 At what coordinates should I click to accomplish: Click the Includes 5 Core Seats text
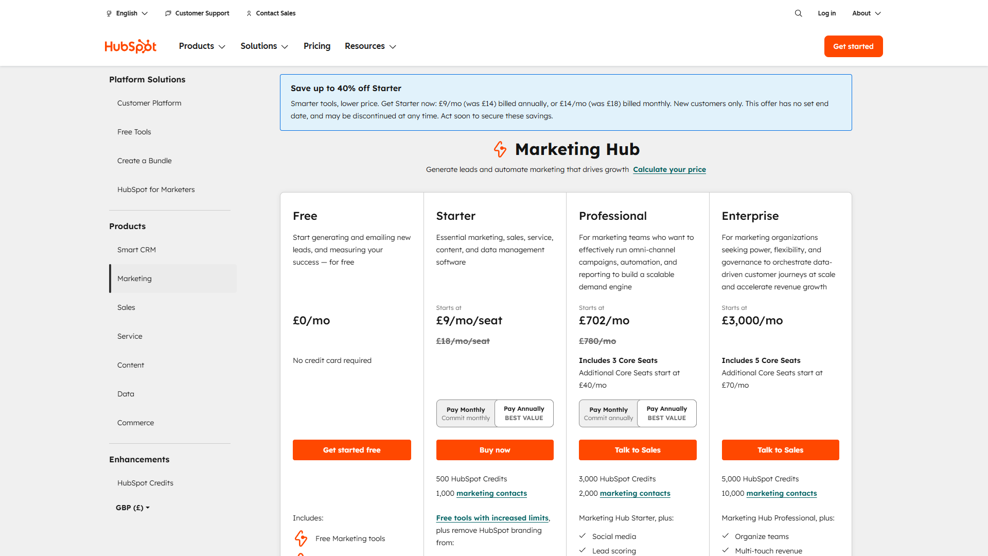[x=761, y=360]
